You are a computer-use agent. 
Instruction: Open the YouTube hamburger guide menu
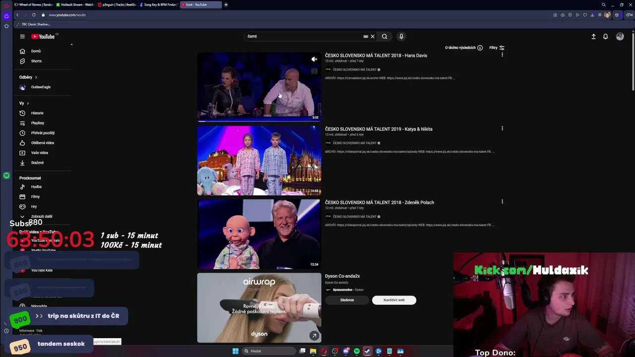[x=22, y=36]
